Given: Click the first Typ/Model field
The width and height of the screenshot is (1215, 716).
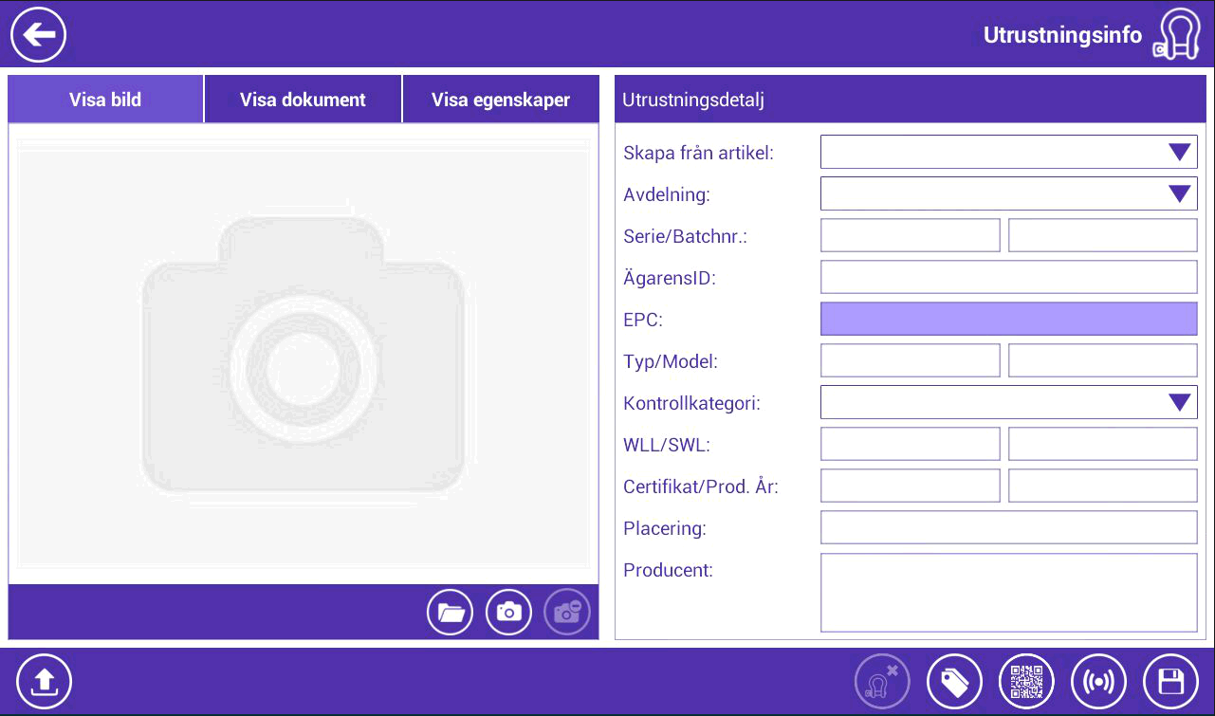Looking at the screenshot, I should (910, 360).
